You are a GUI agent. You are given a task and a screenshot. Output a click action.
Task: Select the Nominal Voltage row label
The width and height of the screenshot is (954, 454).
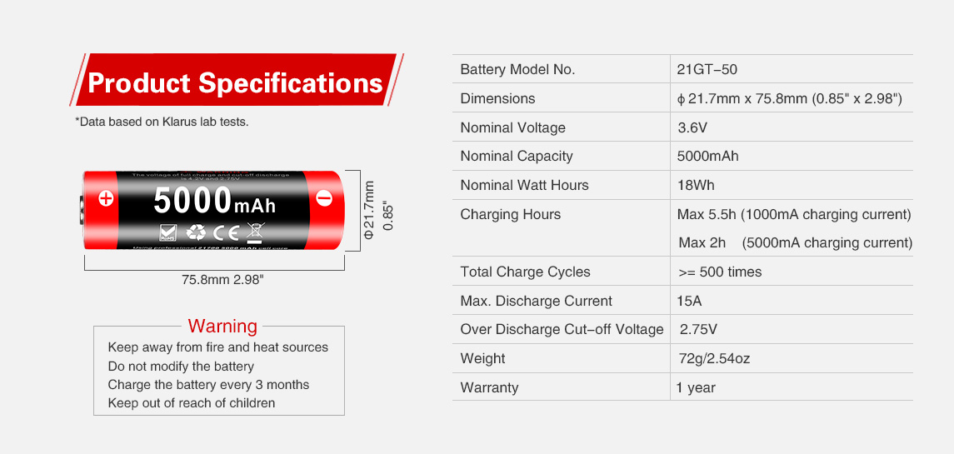point(512,127)
